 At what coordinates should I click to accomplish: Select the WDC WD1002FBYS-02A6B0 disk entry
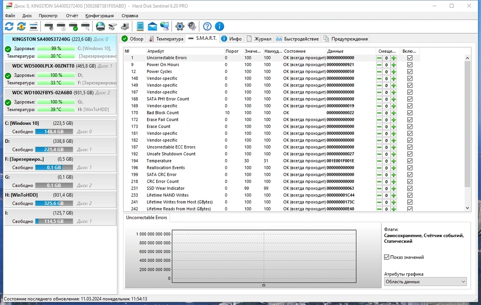point(60,101)
